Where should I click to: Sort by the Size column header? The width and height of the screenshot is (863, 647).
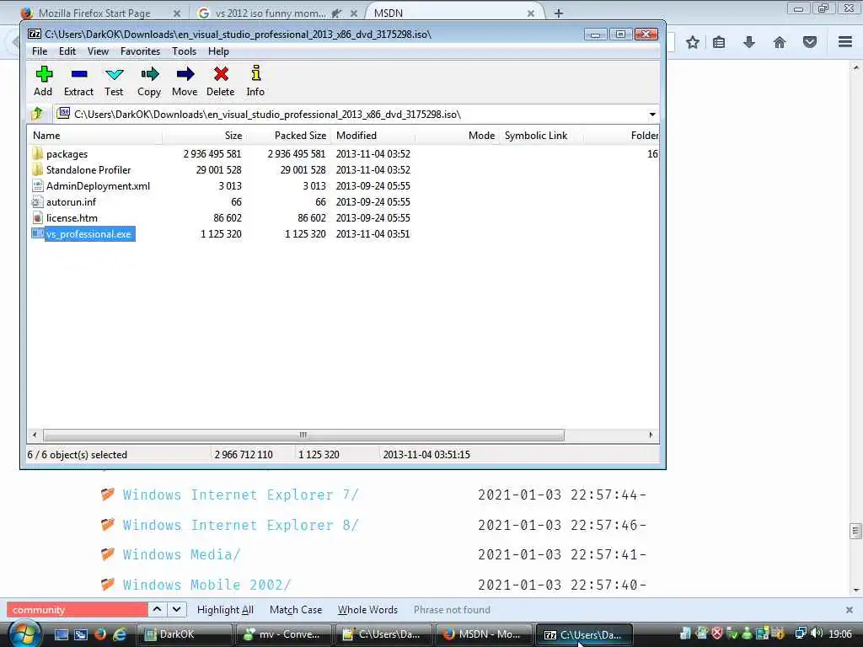204,136
